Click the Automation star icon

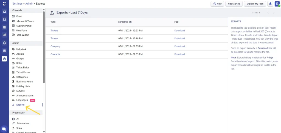pyautogui.click(x=13, y=123)
